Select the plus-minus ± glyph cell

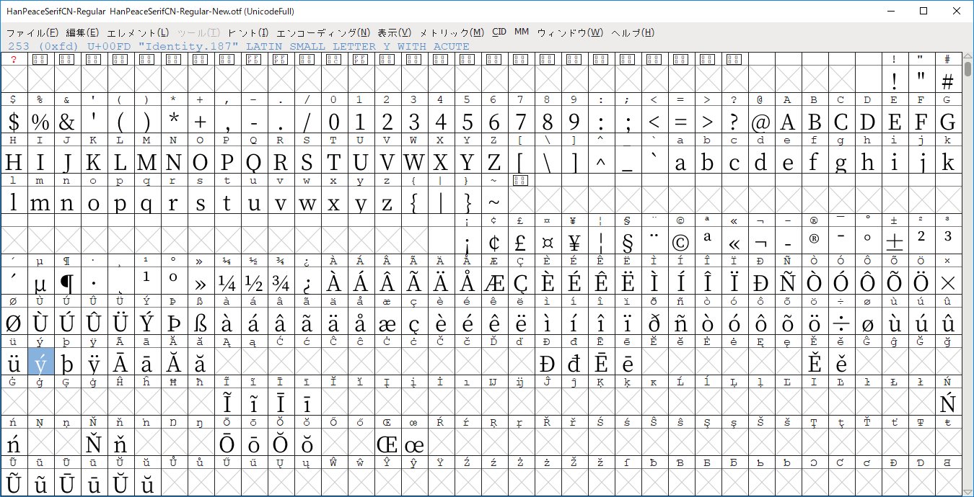[894, 241]
